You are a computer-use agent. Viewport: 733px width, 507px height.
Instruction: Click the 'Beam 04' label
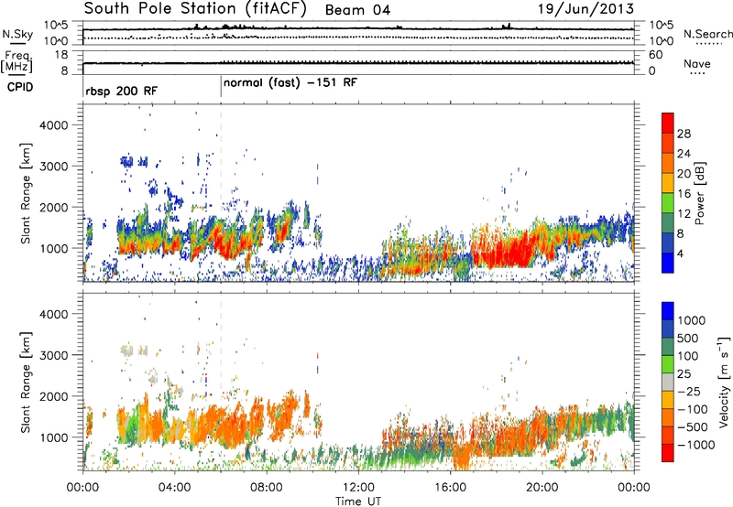pyautogui.click(x=357, y=10)
